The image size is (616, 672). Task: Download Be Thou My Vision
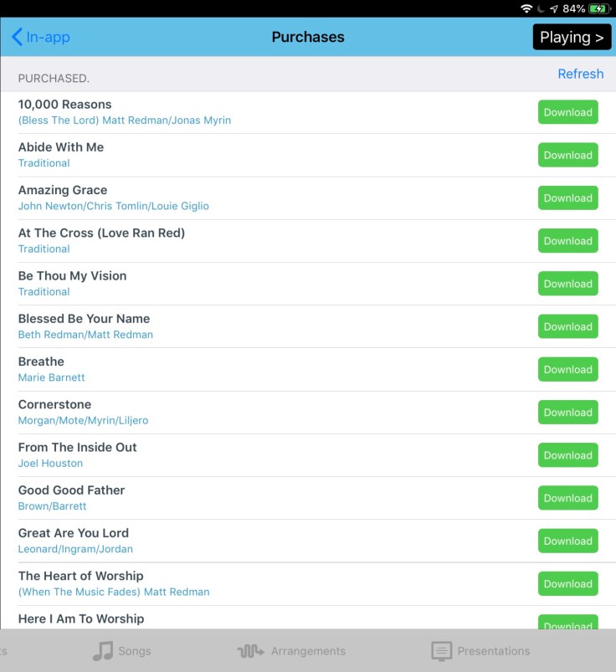(x=567, y=284)
